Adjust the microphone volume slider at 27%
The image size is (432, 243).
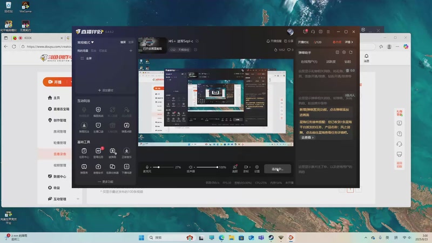(x=163, y=167)
